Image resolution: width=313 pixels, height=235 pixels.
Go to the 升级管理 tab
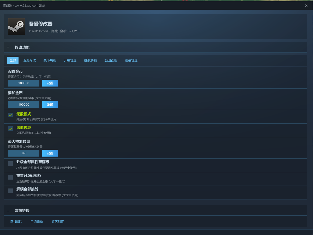(x=70, y=60)
